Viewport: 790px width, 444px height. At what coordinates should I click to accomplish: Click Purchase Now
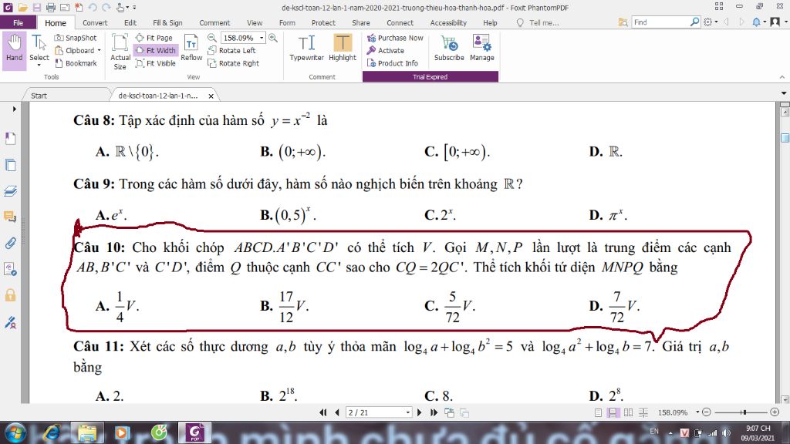[x=395, y=38]
